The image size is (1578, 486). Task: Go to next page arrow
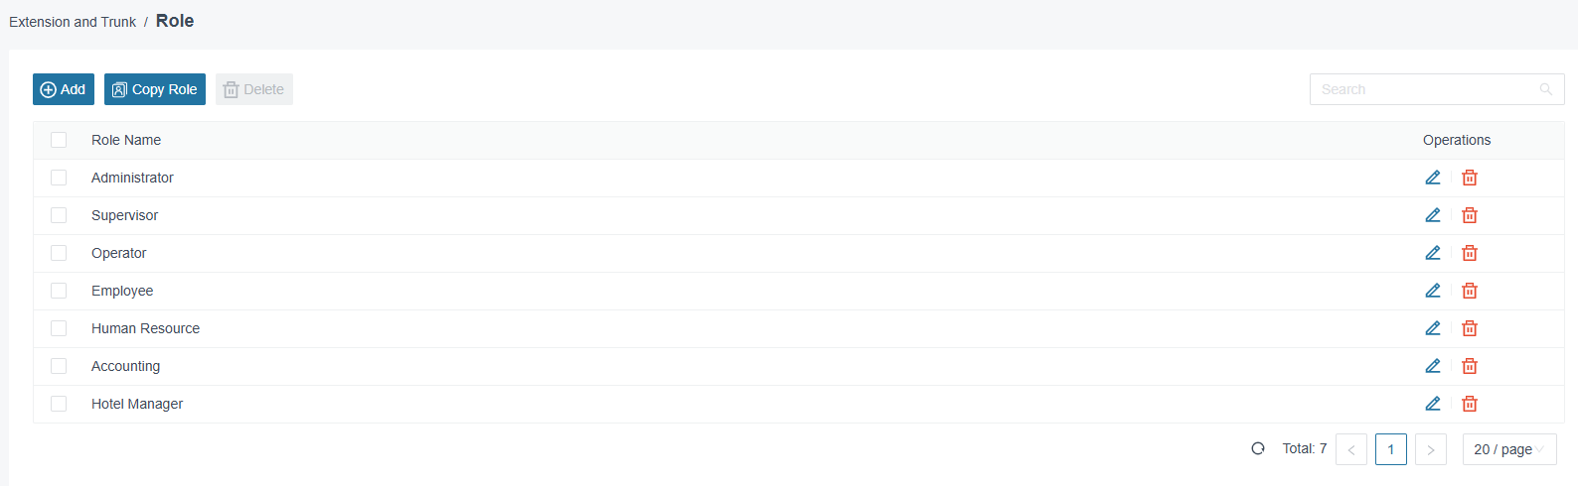coord(1431,449)
